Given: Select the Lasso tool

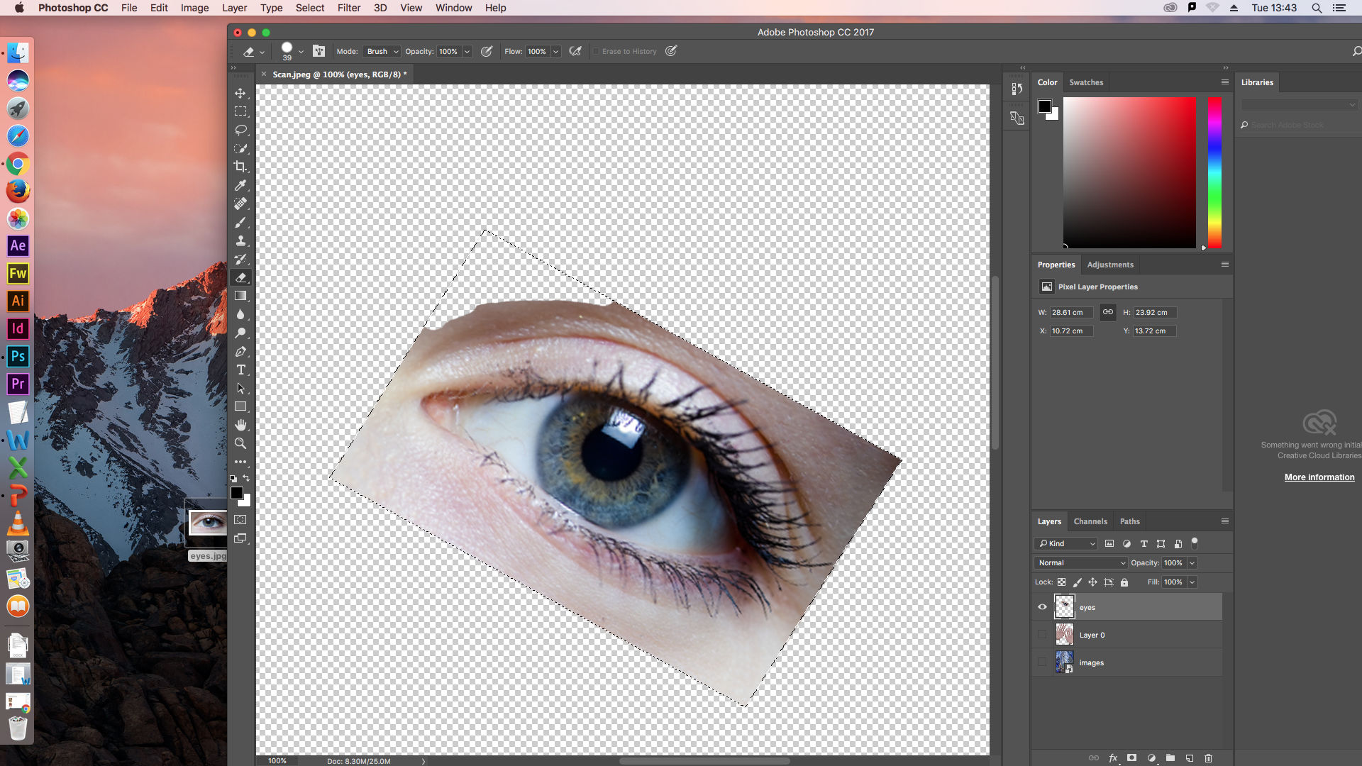Looking at the screenshot, I should 240,130.
